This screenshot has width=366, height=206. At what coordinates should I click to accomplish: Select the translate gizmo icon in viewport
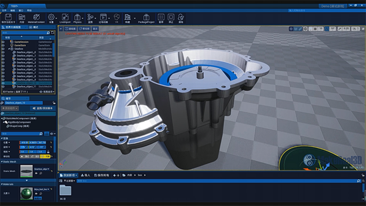point(291,29)
